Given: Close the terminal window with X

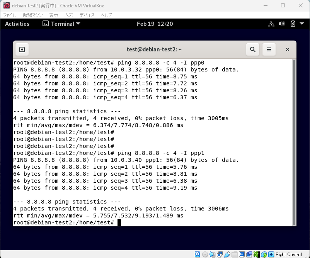Looking at the screenshot, I should click(288, 49).
